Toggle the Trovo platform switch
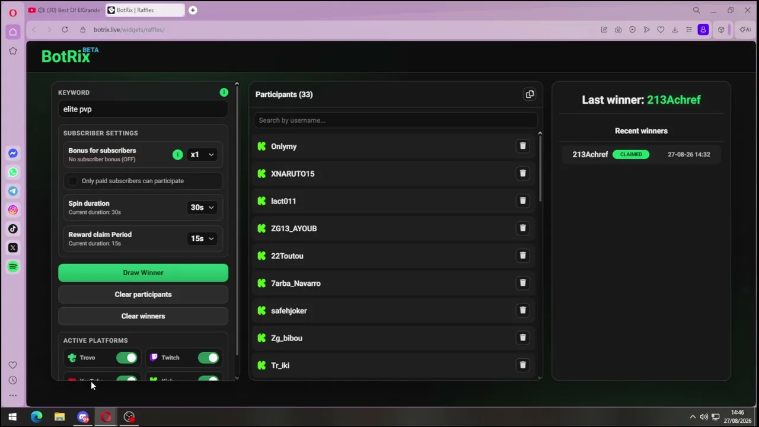Image resolution: width=759 pixels, height=427 pixels. point(126,358)
